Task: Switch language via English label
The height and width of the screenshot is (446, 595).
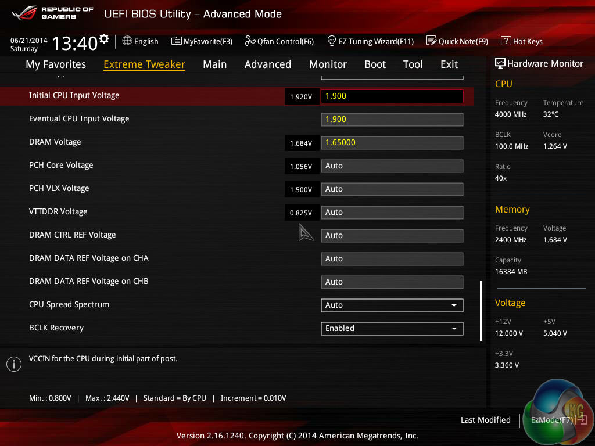Action: 146,41
